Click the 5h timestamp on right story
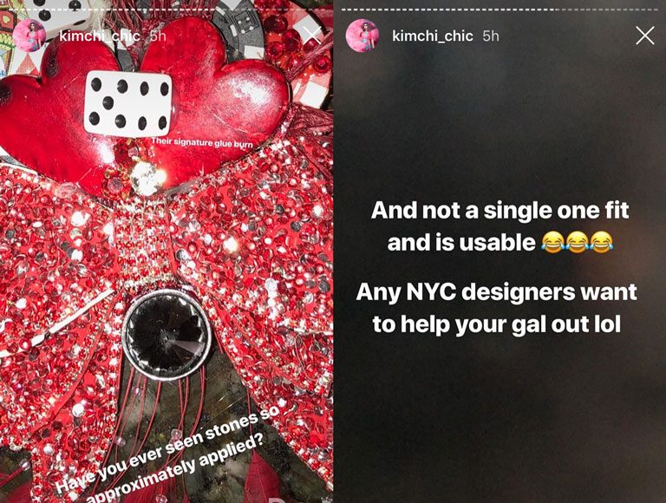 point(491,36)
